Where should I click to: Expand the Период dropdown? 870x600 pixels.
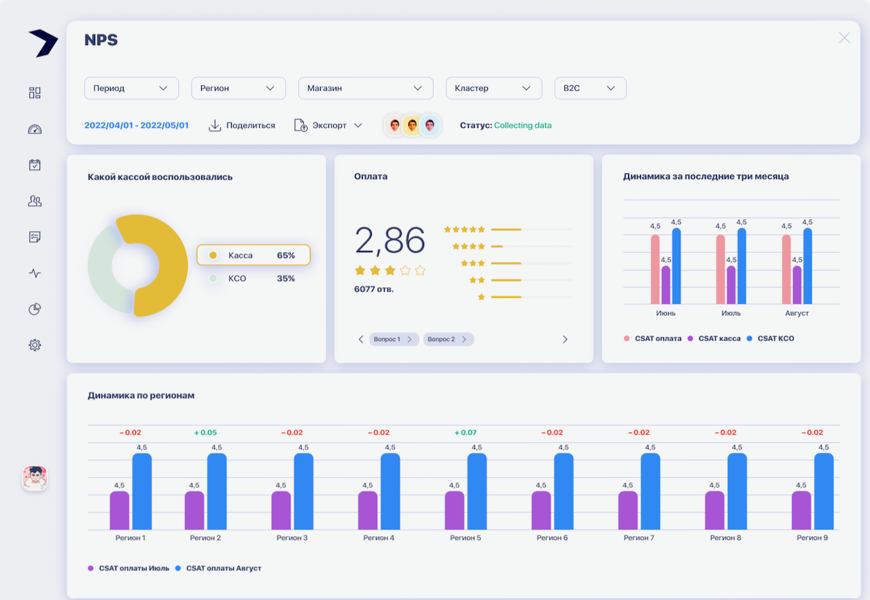pos(131,88)
